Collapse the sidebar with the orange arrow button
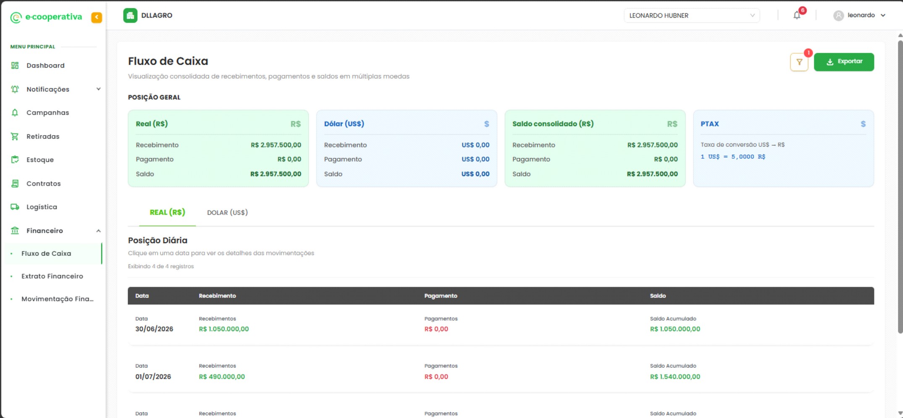The width and height of the screenshot is (903, 418). (x=97, y=17)
